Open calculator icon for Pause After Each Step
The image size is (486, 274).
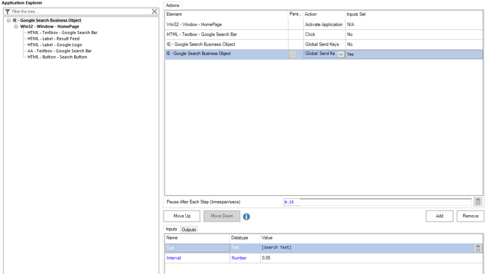(478, 202)
